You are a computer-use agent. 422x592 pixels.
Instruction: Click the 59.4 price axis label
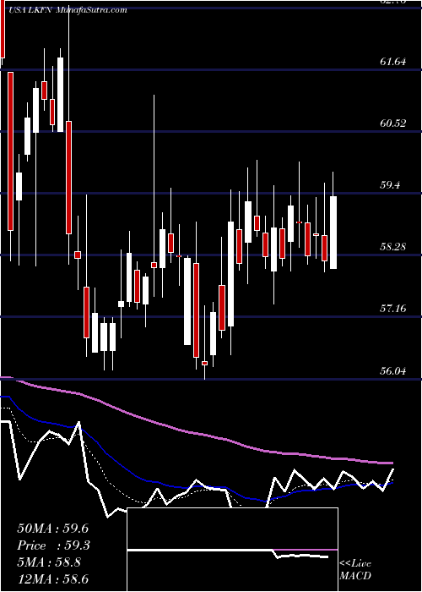[390, 185]
